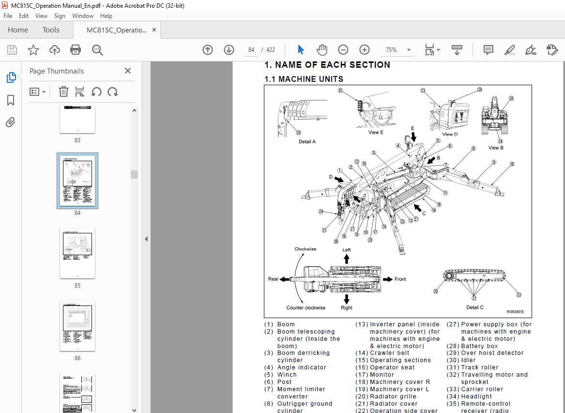Click the share/send file icon

click(x=552, y=50)
